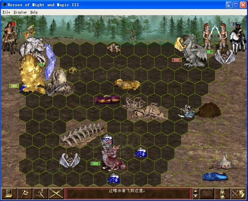Click green 9999 counter beside gold dragon
Viewport: 248px width, 201px height.
coord(14,86)
